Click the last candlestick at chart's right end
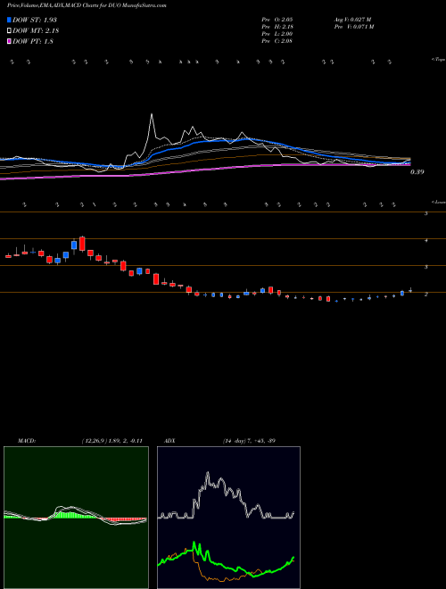The height and width of the screenshot is (589, 446). point(410,290)
